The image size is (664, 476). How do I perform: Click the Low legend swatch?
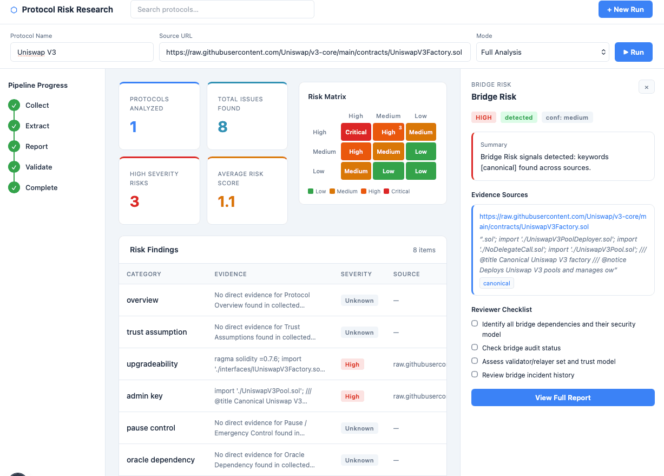(x=311, y=191)
